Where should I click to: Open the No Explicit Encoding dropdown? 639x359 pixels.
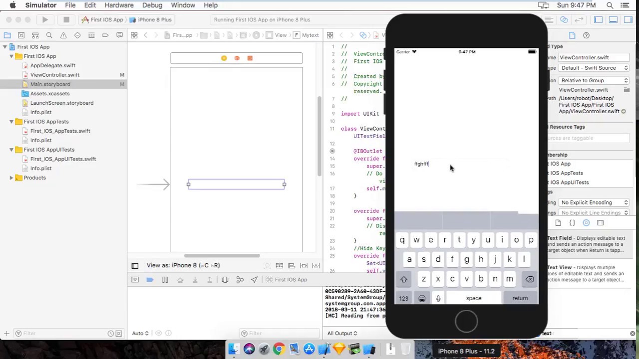(x=594, y=202)
